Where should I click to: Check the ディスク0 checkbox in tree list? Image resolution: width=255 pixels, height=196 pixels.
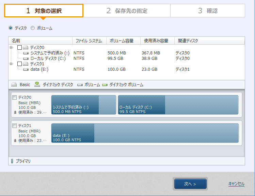(x=19, y=47)
